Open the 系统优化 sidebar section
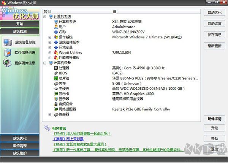The width and height of the screenshot is (228, 163). 20,138
